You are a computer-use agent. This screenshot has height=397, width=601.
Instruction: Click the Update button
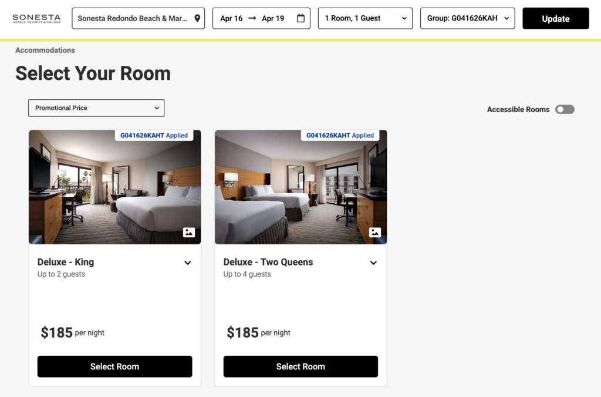pyautogui.click(x=555, y=18)
